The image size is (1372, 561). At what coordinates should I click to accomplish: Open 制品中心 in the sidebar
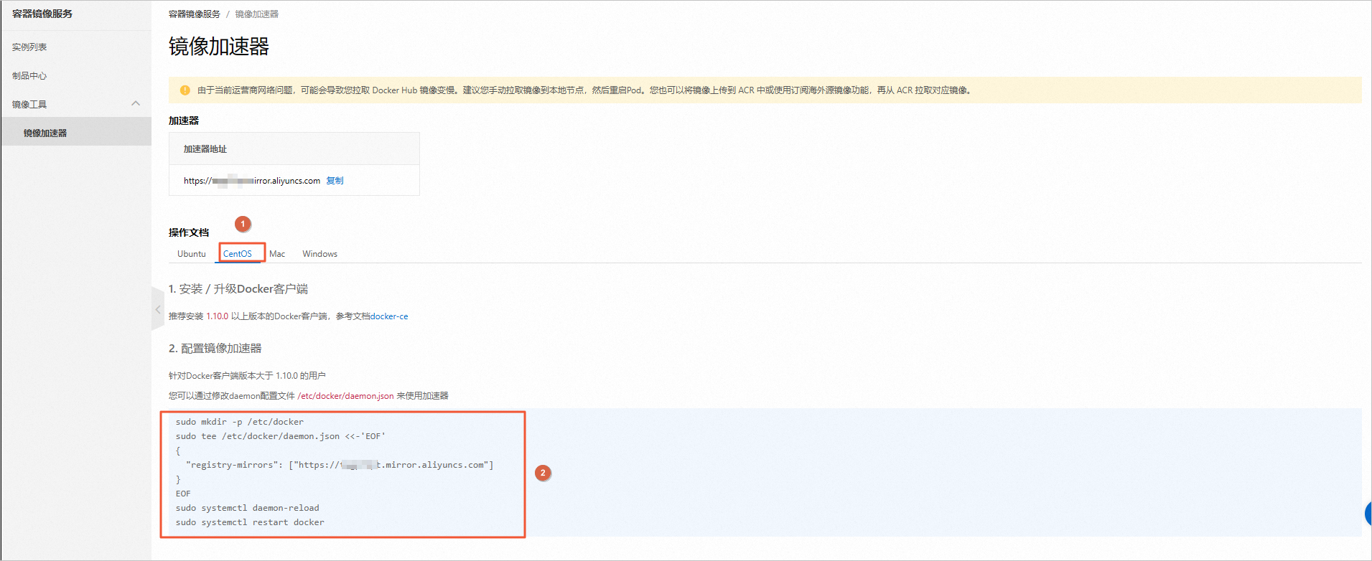click(x=29, y=76)
